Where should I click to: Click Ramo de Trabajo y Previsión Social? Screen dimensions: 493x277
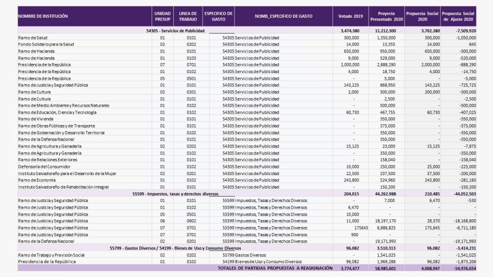(51, 254)
